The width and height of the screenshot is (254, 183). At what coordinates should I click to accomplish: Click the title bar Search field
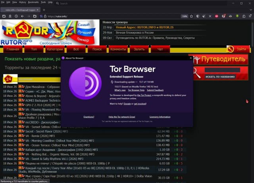coord(141,3)
